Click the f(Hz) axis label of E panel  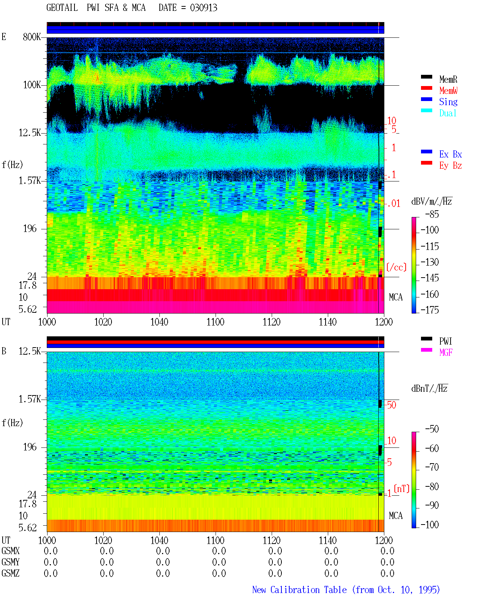pyautogui.click(x=12, y=165)
